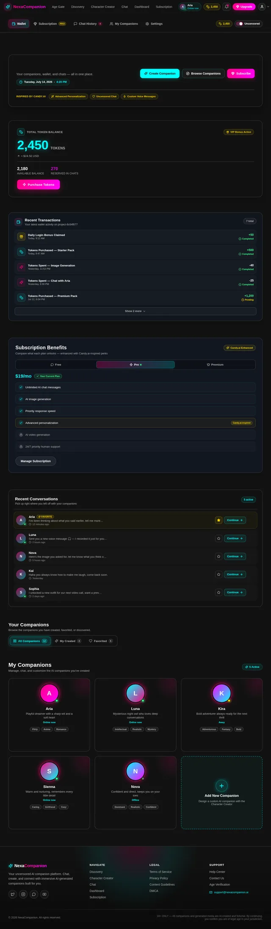Favorite Sophia conversation with the star
The height and width of the screenshot is (929, 271).
click(x=218, y=592)
